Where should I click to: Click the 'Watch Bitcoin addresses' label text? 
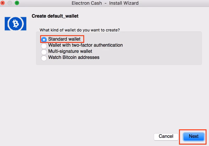click(74, 57)
